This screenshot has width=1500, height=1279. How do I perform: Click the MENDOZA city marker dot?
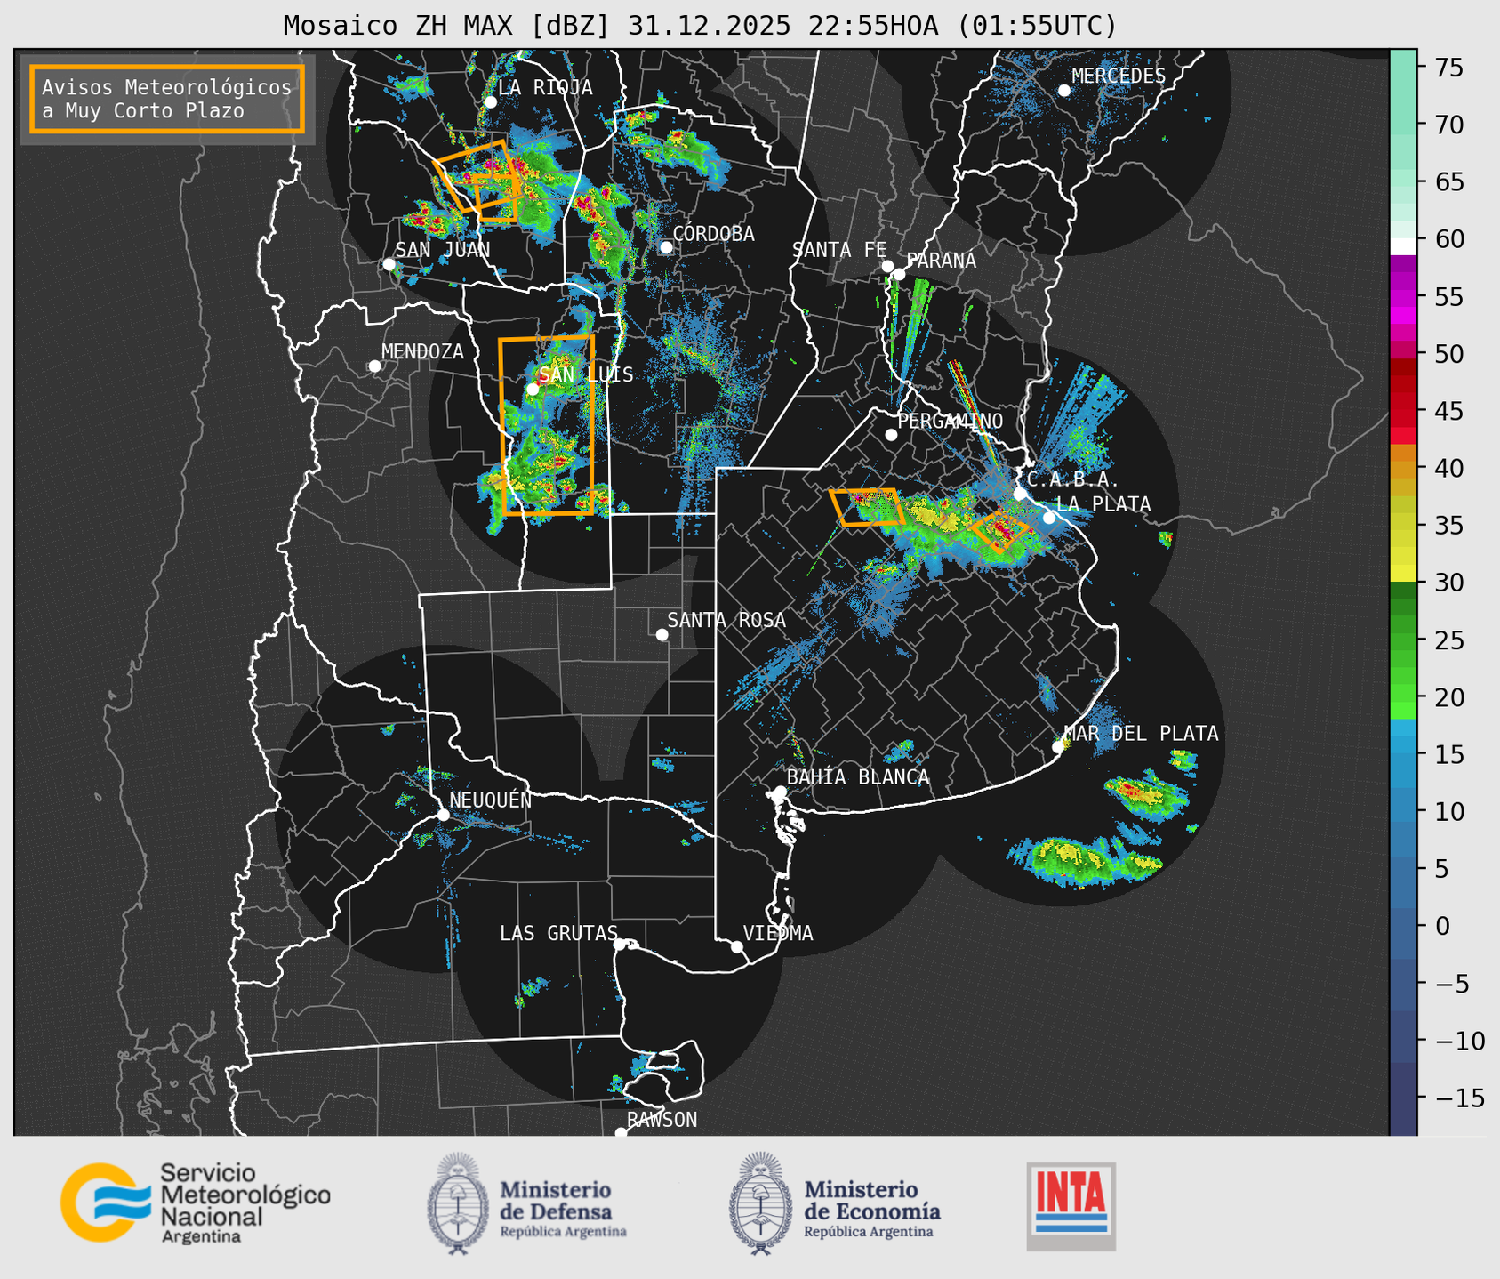[374, 366]
